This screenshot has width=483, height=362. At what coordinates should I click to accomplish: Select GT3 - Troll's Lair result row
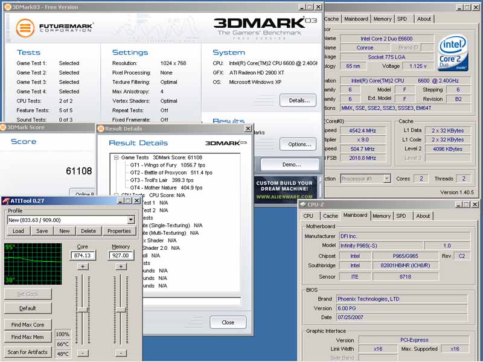pos(162,180)
